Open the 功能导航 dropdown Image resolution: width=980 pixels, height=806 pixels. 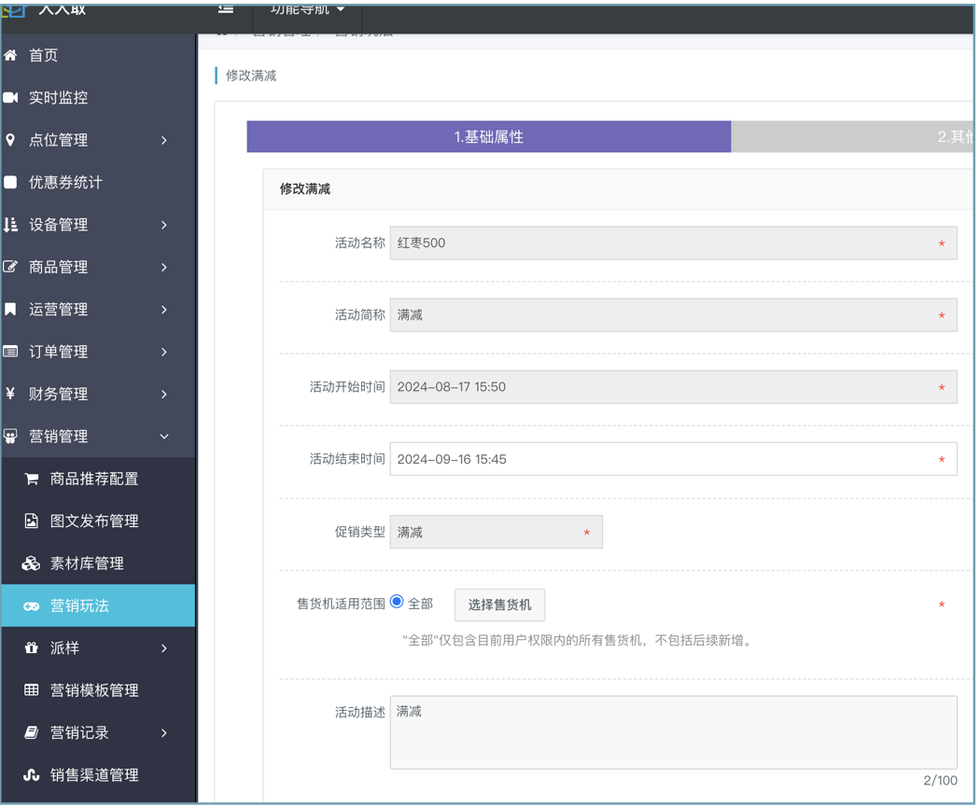307,9
